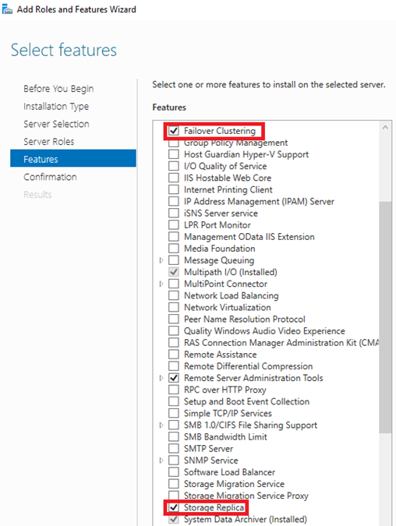
Task: Expand the SNMP Service node
Action: pos(161,461)
